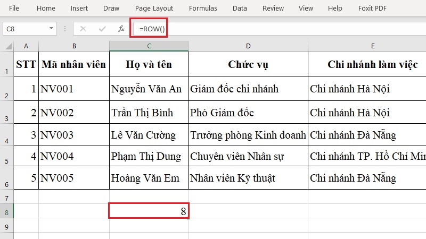This screenshot has height=239, width=426.
Task: Select the 'Chi nhánh TP. Hồ Chí Minh' cell
Action: click(367, 156)
